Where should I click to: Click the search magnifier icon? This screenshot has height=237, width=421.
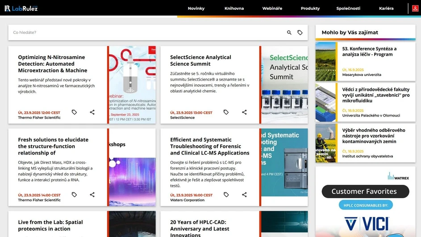click(x=289, y=33)
